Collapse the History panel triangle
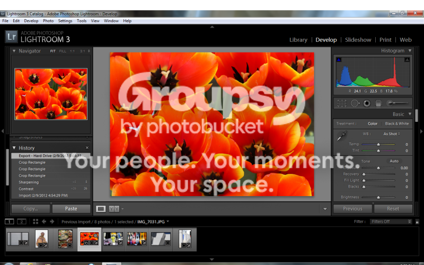The height and width of the screenshot is (265, 424). point(14,148)
